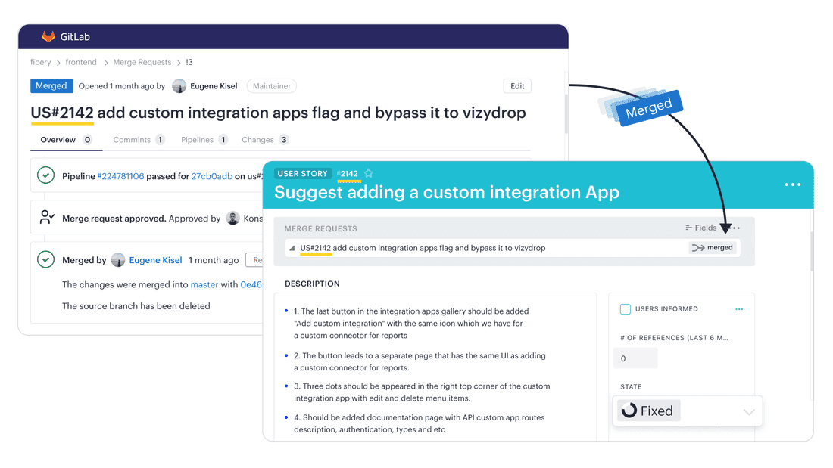Click the references count input field

[635, 358]
